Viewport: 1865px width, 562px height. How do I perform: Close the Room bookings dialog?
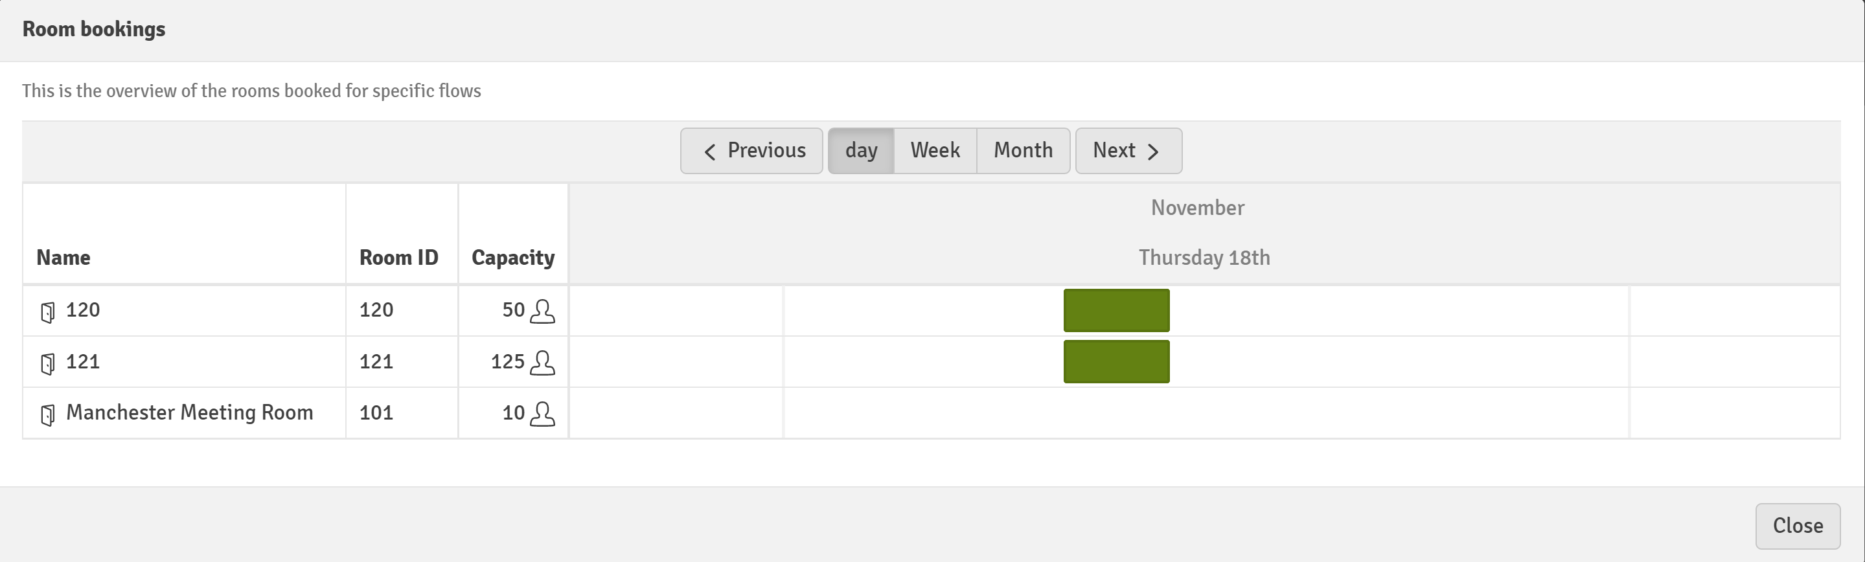click(x=1798, y=526)
